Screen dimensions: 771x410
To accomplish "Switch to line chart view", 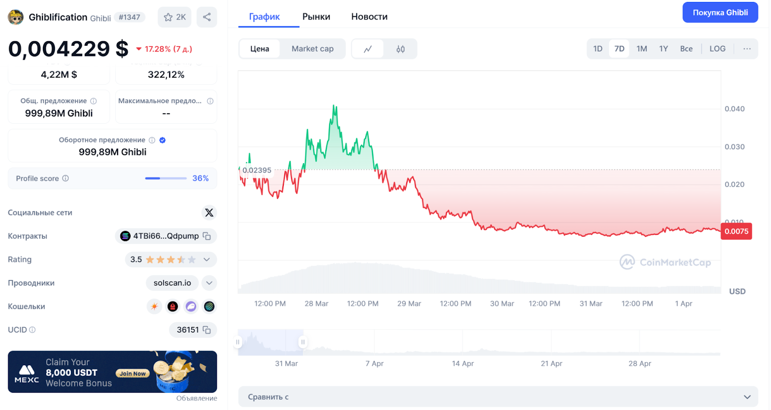I will click(368, 49).
